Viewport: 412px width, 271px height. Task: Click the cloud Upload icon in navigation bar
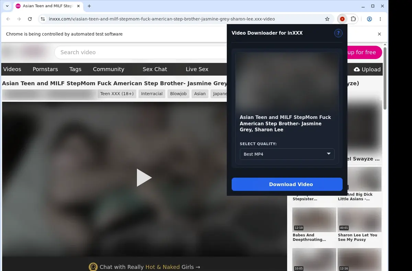click(357, 69)
